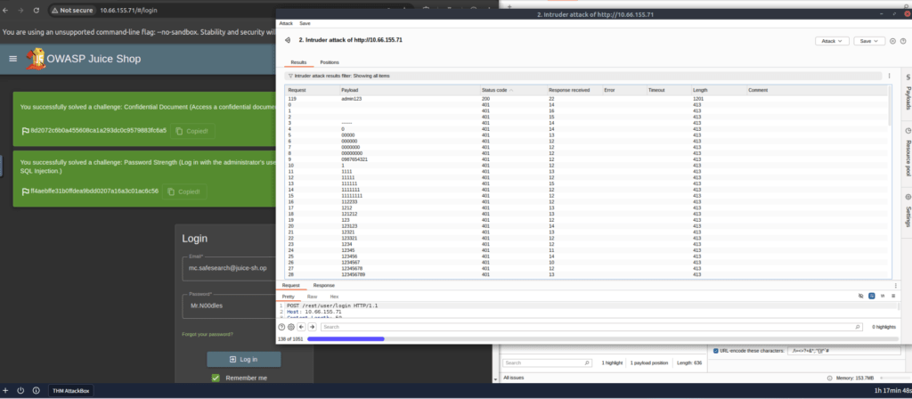
Task: Click the circular icon next to Save dropdown
Action: 892,41
